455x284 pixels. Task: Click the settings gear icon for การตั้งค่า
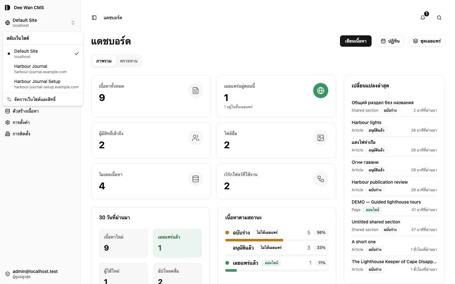(8, 122)
